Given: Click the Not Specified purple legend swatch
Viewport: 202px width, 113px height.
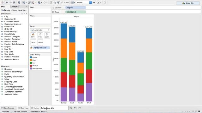Looking at the screenshot, I should pos(31,68).
